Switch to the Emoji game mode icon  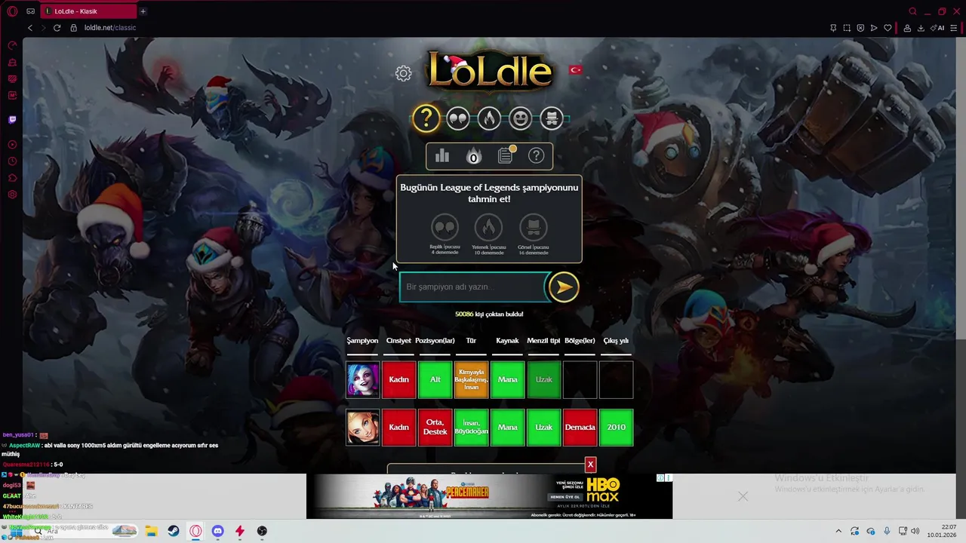[520, 118]
